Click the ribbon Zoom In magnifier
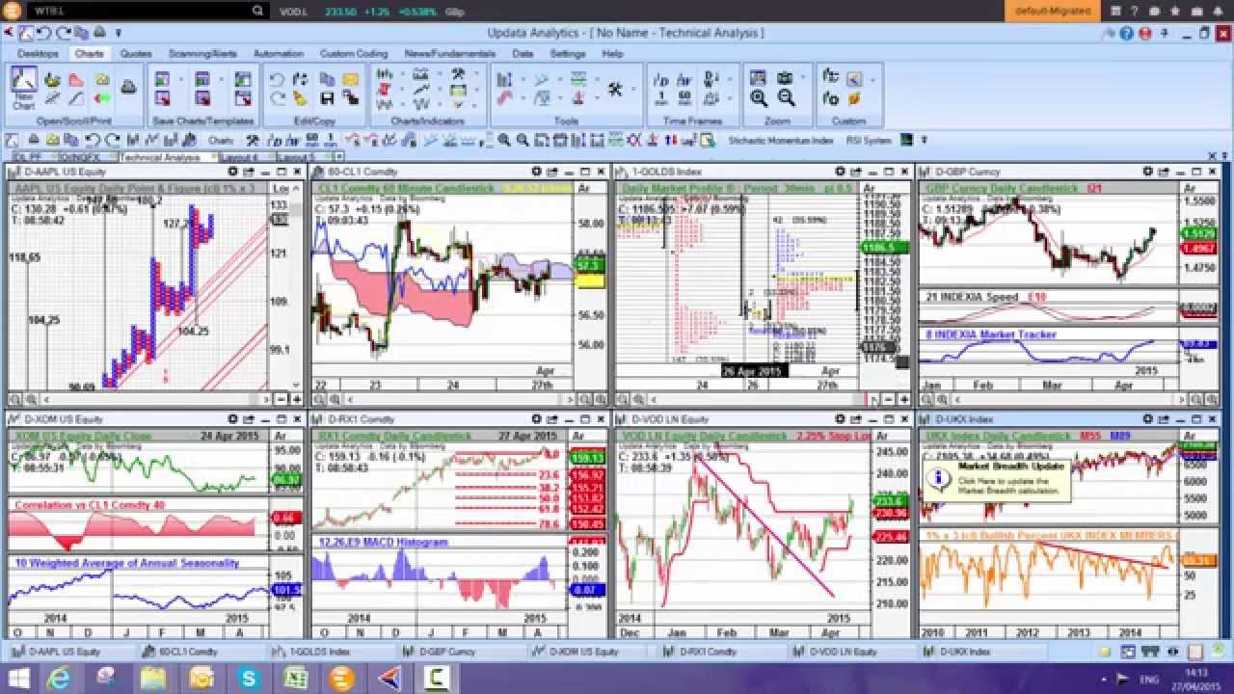1234x694 pixels. pyautogui.click(x=759, y=98)
